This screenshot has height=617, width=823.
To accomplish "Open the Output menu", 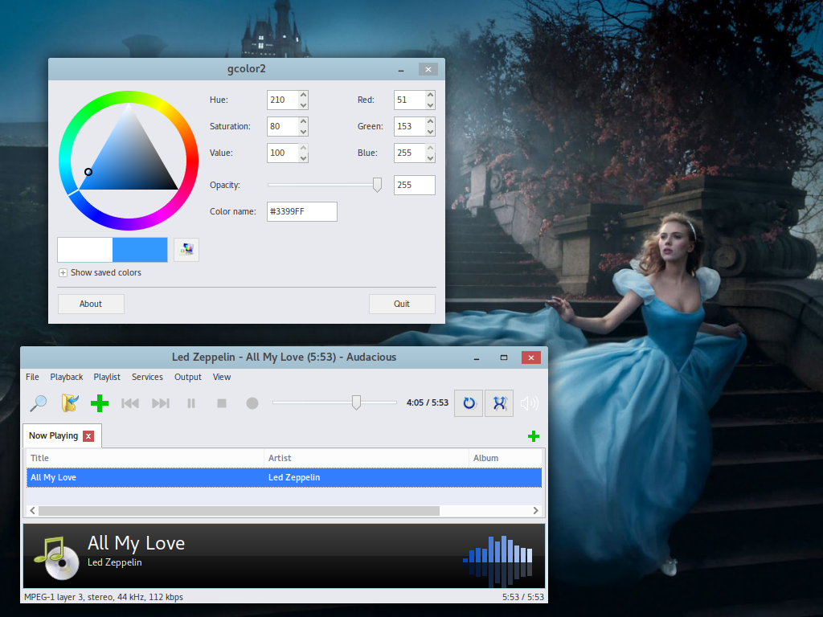I will pos(188,377).
